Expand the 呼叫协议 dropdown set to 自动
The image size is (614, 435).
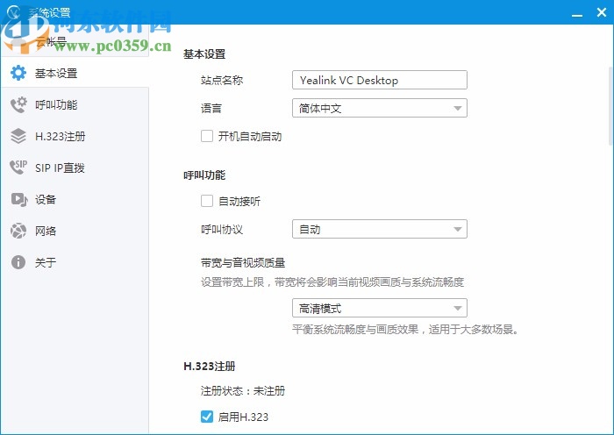(380, 229)
